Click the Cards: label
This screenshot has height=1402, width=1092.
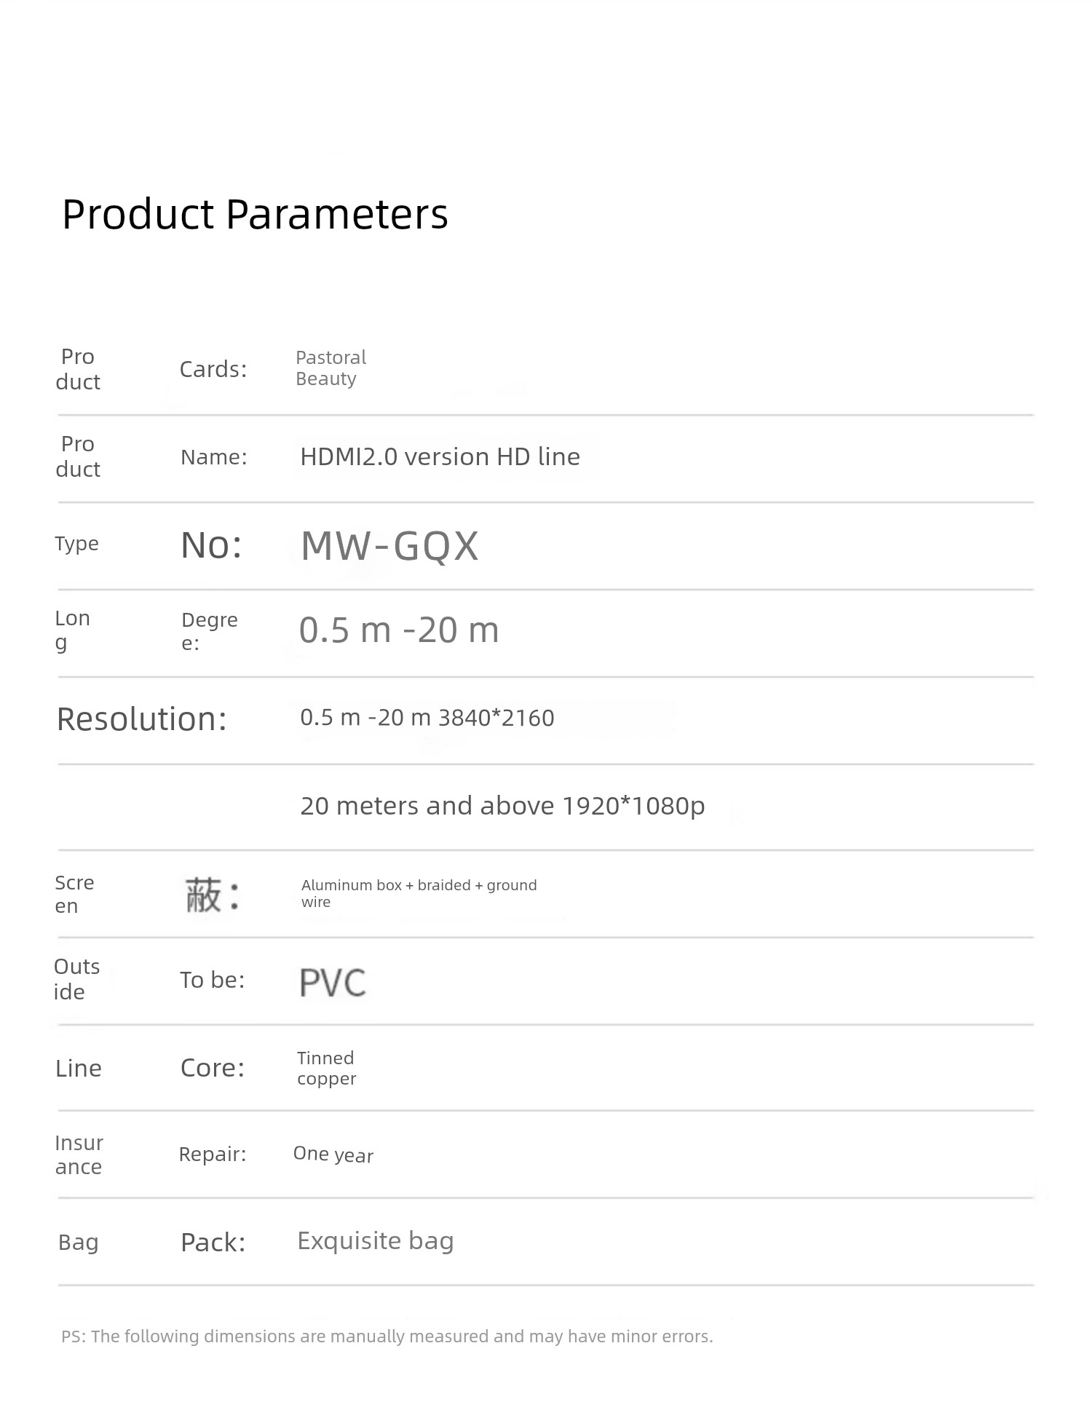[213, 370]
